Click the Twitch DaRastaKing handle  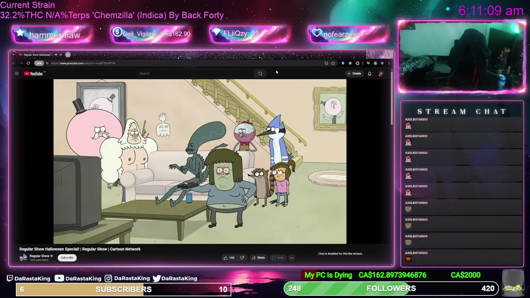[32, 279]
